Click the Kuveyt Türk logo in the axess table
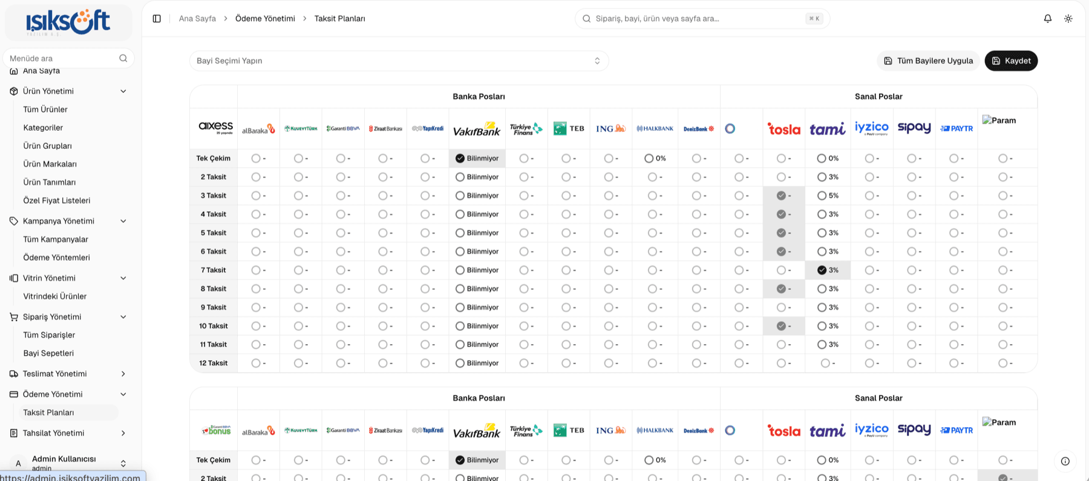Screen dimensions: 1089x481 pos(301,128)
